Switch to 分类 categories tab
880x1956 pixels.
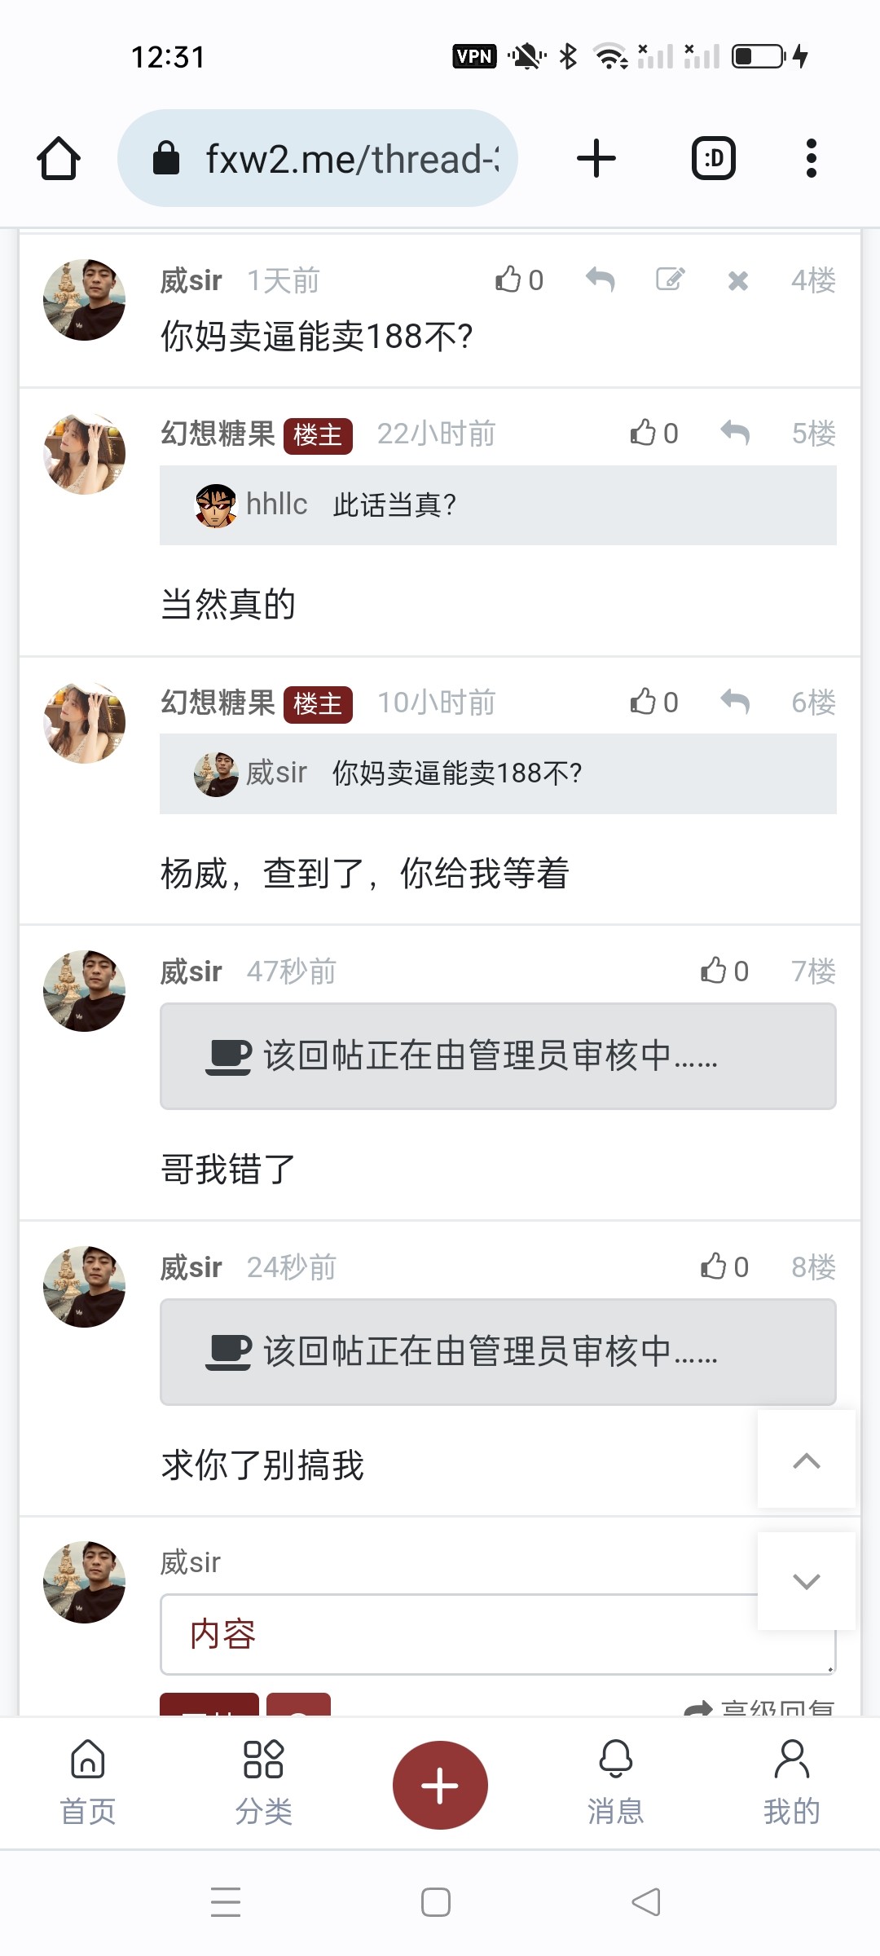tap(263, 1782)
